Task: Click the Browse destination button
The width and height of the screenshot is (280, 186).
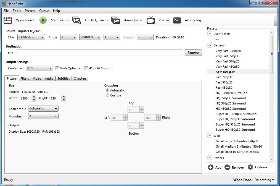Action: click(x=193, y=53)
